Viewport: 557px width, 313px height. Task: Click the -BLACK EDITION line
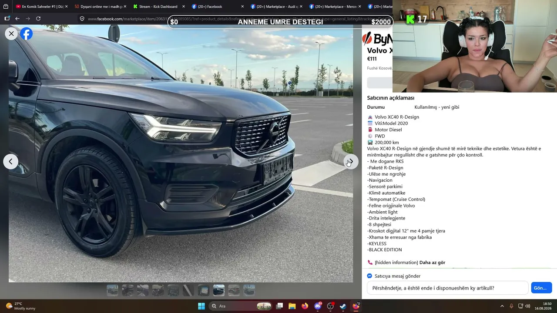385,250
